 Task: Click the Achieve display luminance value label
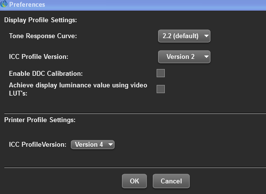pos(78,89)
